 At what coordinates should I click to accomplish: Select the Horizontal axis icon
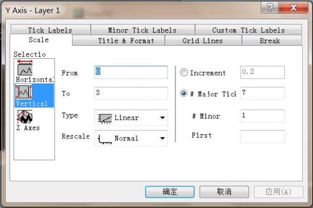click(25, 71)
